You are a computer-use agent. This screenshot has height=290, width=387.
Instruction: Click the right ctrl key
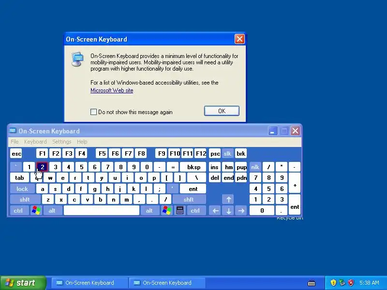195,210
